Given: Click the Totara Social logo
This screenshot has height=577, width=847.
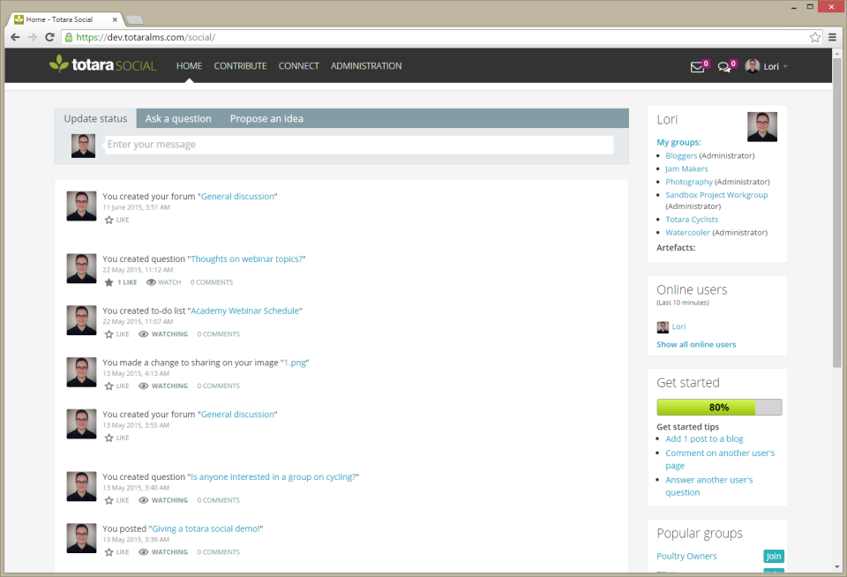Looking at the screenshot, I should pyautogui.click(x=102, y=64).
